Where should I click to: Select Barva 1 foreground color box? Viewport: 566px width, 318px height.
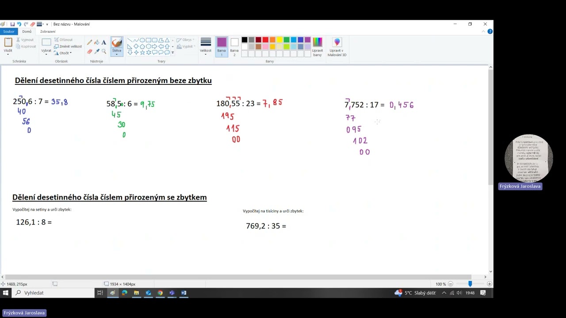[x=222, y=46]
